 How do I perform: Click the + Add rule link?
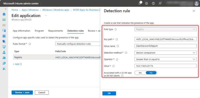pos(16,64)
